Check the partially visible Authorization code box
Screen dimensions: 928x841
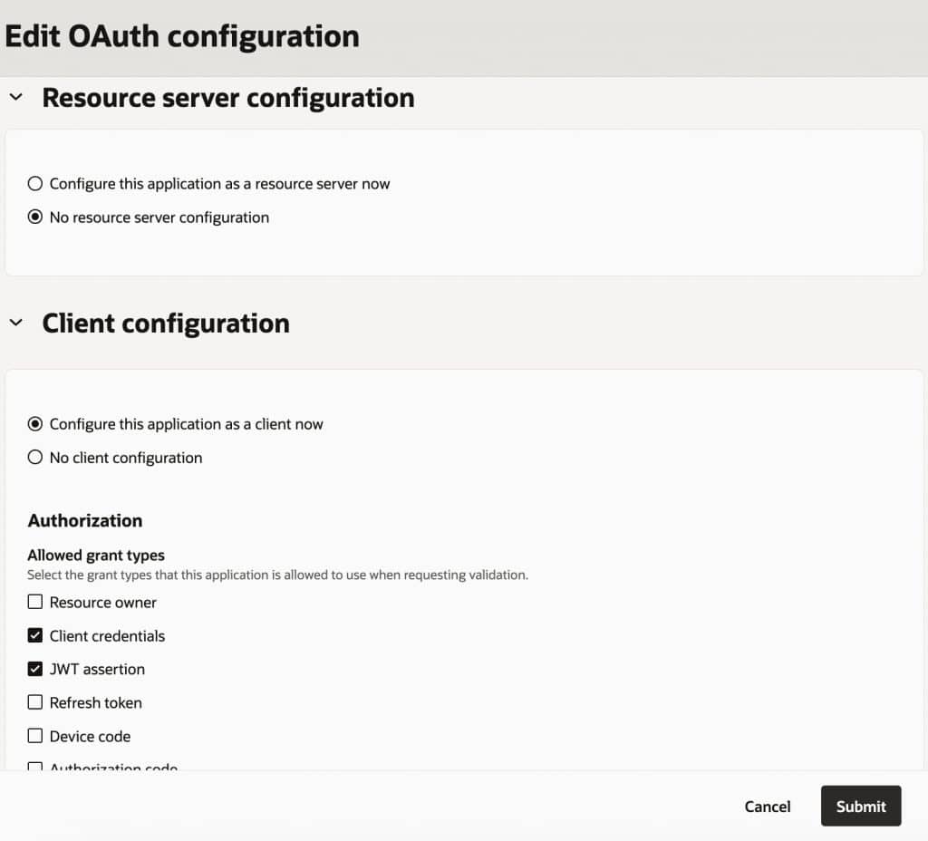(35, 767)
